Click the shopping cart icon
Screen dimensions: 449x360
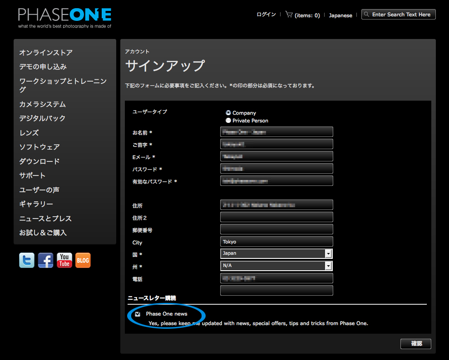pyautogui.click(x=289, y=14)
